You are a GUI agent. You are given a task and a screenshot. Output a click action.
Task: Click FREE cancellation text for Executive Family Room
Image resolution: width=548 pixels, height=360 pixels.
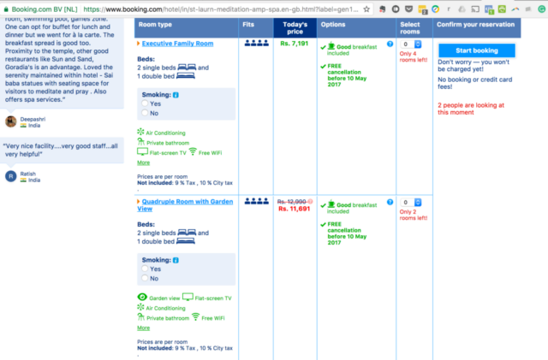347,75
